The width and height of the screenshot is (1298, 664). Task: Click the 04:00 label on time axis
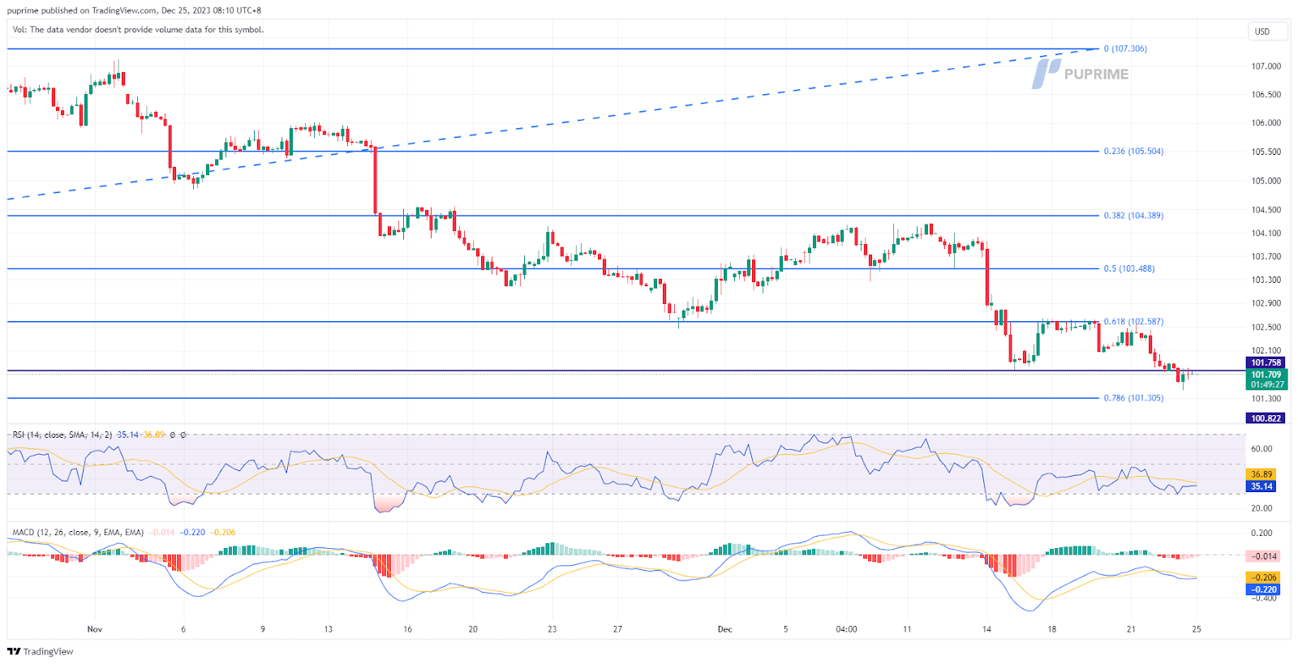click(x=846, y=629)
